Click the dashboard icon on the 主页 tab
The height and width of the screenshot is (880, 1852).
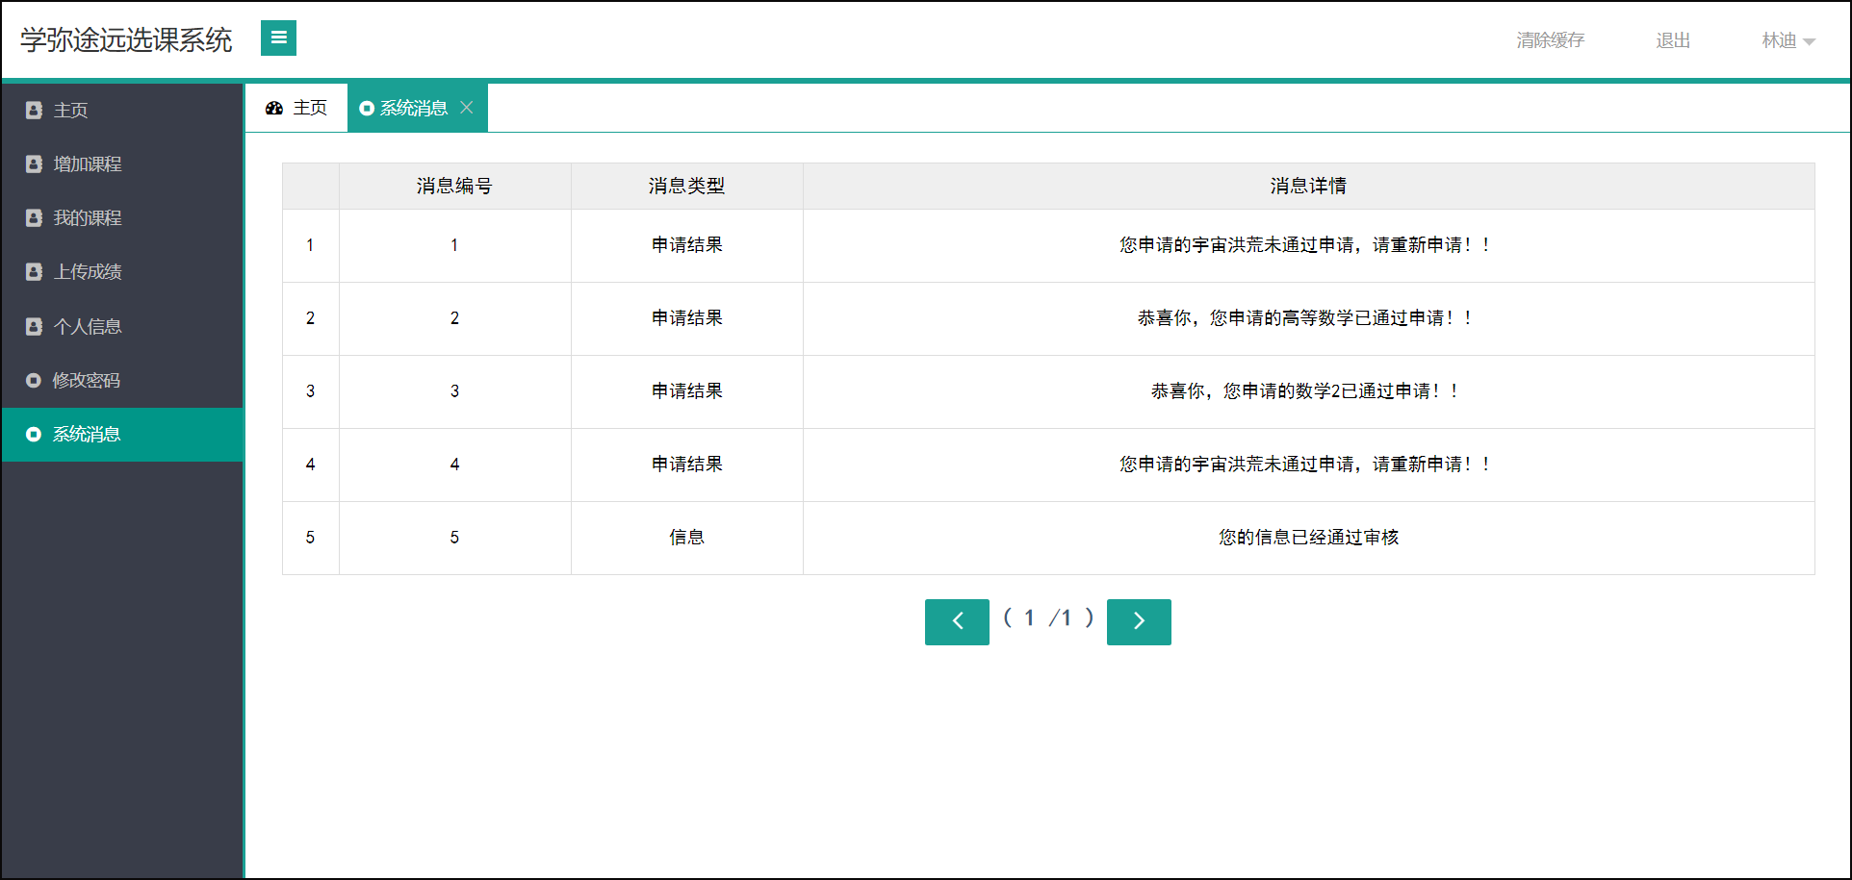274,107
